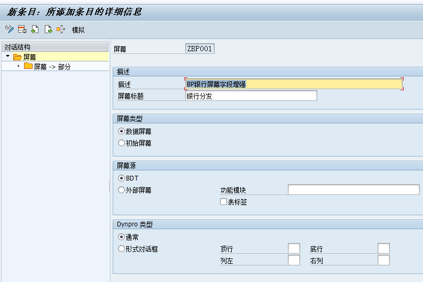The image size is (423, 282).
Task: Select 屏幕 -> 部分 tree item
Action: click(52, 67)
